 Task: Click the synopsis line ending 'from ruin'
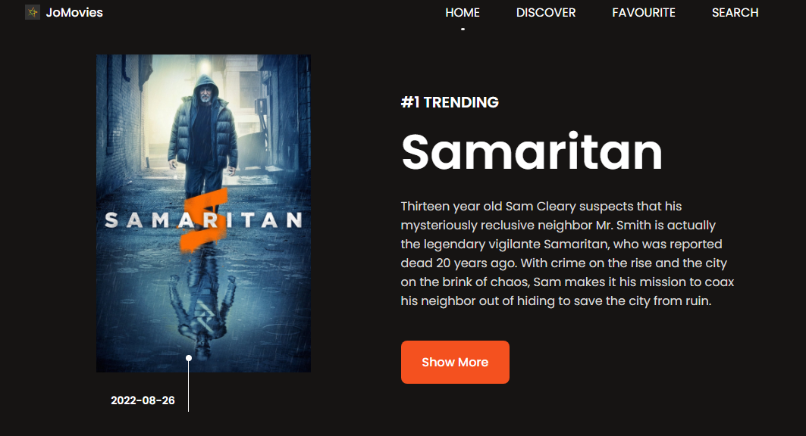(557, 301)
